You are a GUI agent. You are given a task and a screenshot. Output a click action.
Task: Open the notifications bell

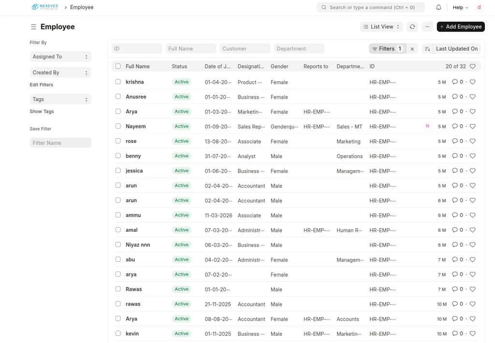(438, 7)
